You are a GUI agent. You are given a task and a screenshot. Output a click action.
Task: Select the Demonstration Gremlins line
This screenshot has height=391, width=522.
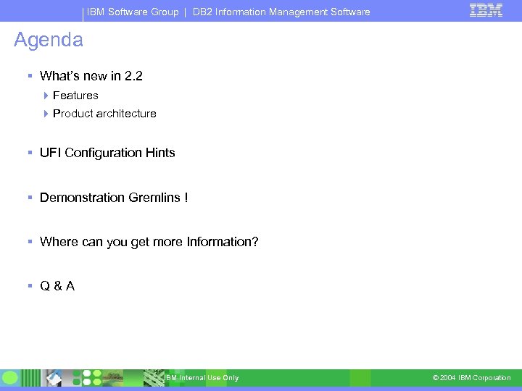click(114, 198)
